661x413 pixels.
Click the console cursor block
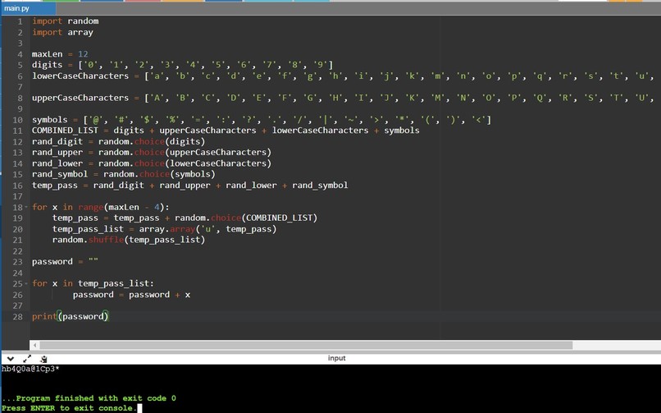[x=140, y=408]
